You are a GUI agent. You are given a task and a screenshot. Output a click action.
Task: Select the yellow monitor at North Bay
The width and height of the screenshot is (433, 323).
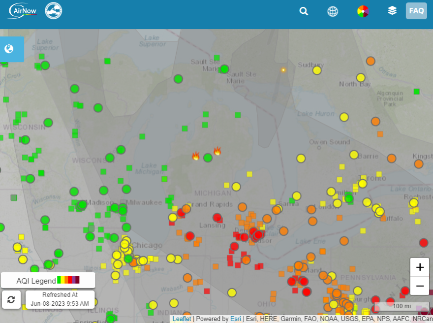pos(361,78)
